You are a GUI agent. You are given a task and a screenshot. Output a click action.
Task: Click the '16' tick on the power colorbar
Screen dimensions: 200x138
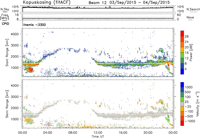pos(186,53)
